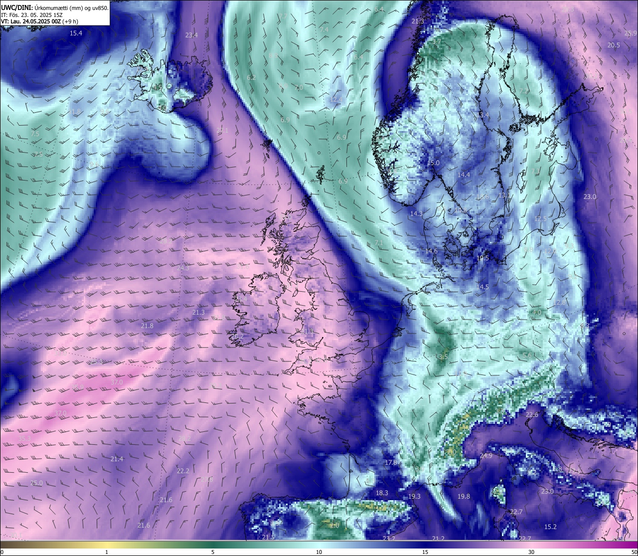
Task: Click the 24.9 value label
Action: (485, 456)
